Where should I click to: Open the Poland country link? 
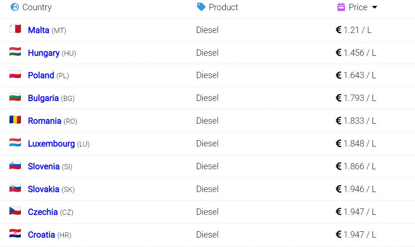[x=41, y=75]
